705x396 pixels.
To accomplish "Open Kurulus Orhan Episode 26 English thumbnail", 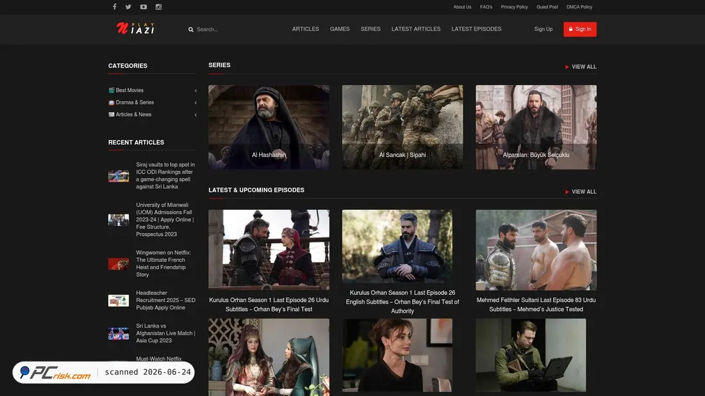I will point(397,246).
